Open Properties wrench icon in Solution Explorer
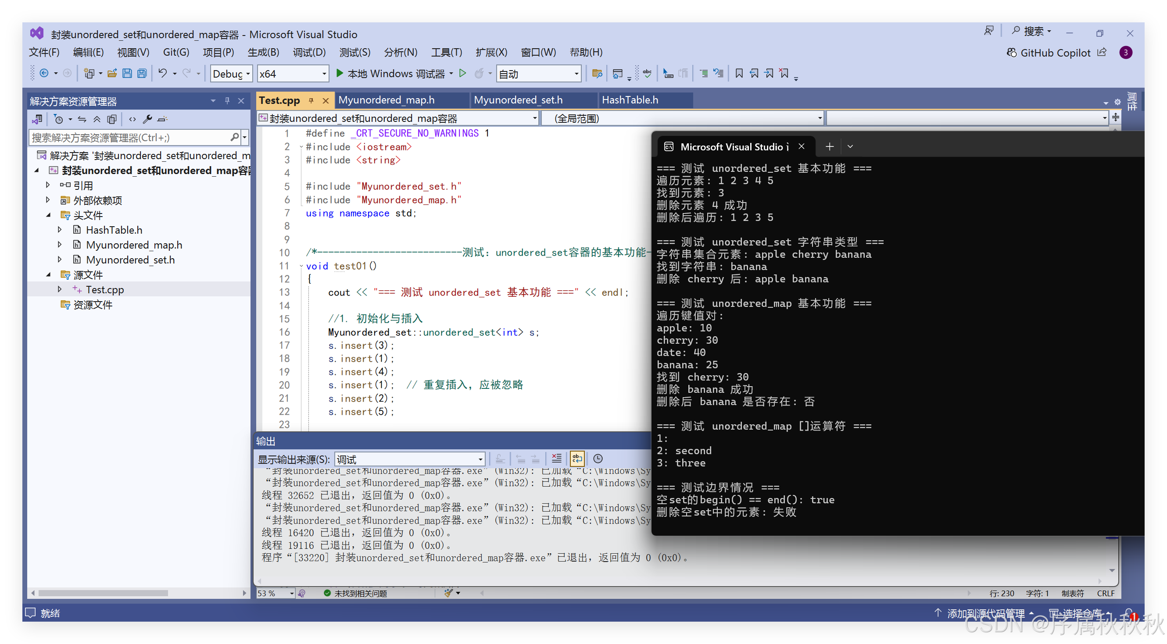This screenshot has height=644, width=1167. pos(147,120)
